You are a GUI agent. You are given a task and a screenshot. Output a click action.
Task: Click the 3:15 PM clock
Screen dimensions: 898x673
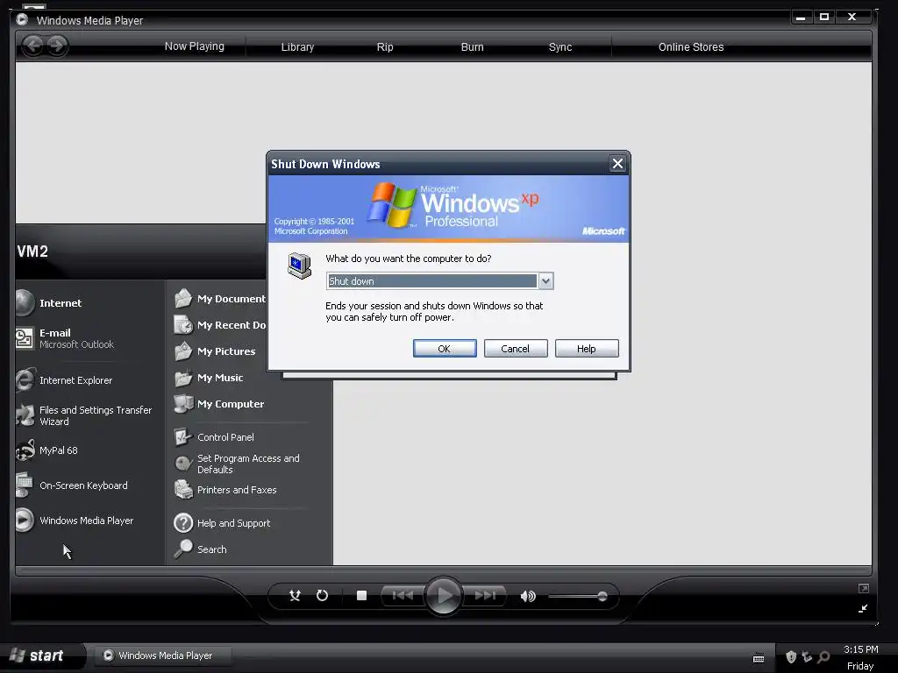pyautogui.click(x=861, y=649)
